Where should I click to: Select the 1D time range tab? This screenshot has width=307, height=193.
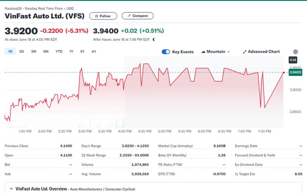pos(10,51)
